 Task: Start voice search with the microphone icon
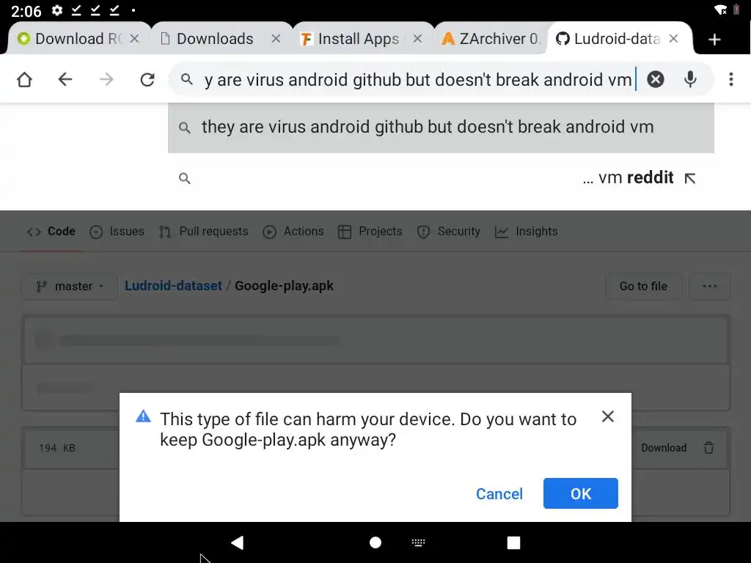coord(690,80)
